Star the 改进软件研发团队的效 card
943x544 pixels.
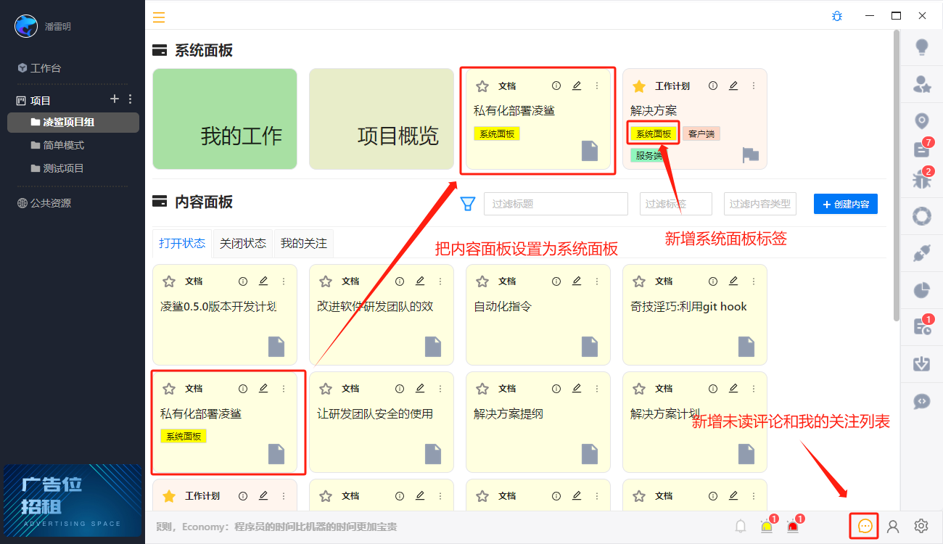coord(326,281)
